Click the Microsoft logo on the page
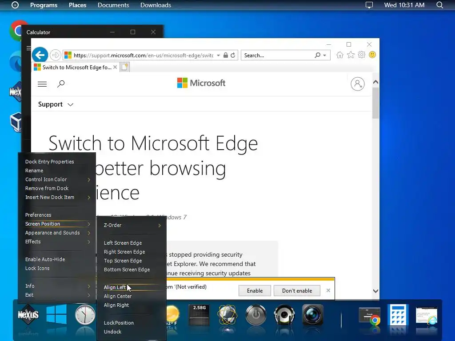 click(201, 83)
